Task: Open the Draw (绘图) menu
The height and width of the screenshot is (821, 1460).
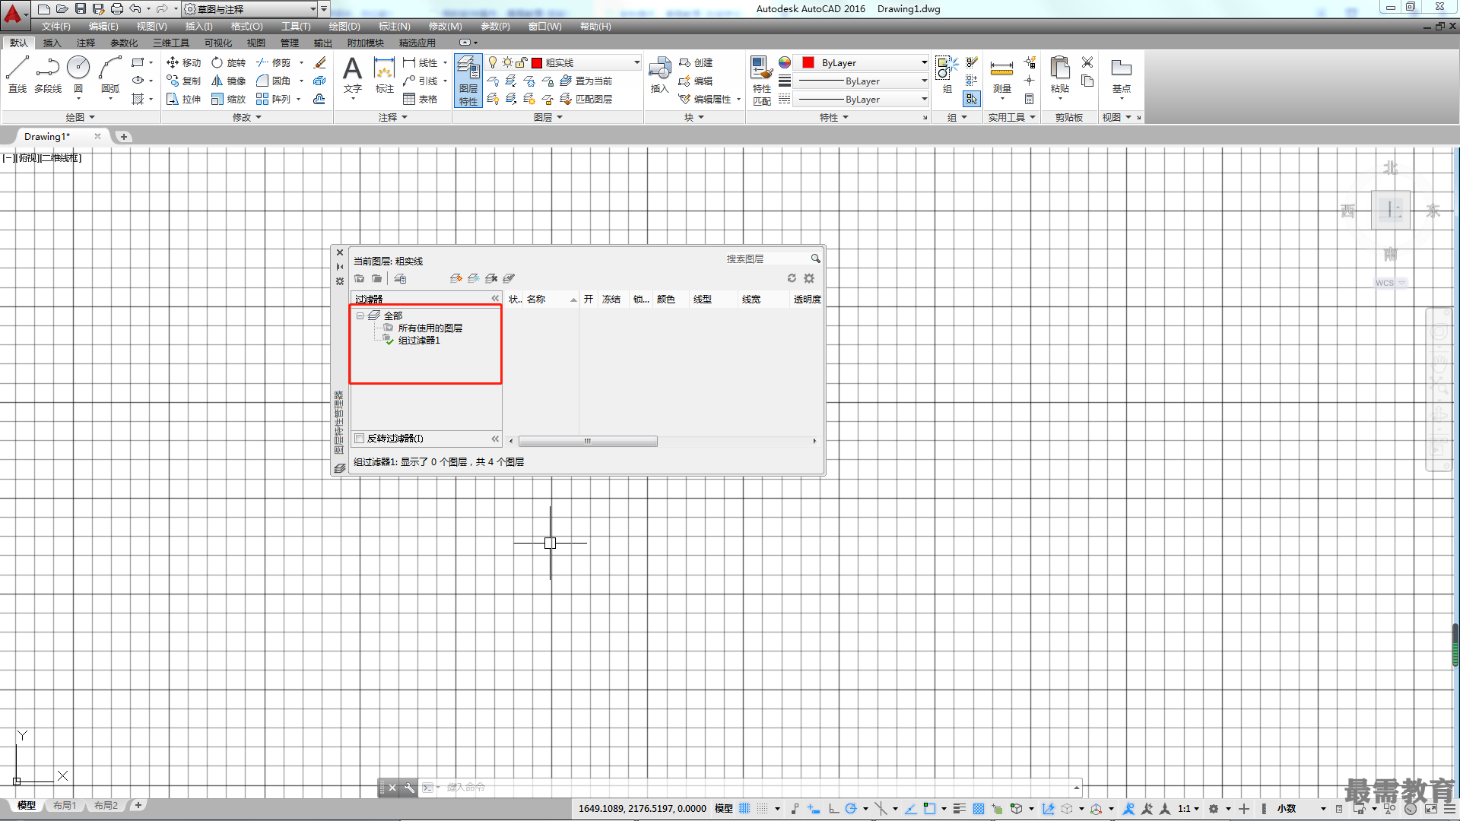Action: tap(344, 27)
